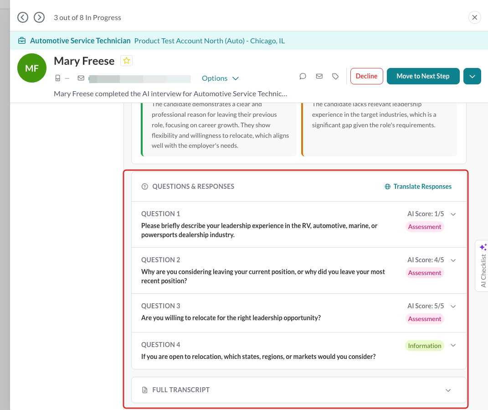Expand Question 3 response chevron

point(453,306)
